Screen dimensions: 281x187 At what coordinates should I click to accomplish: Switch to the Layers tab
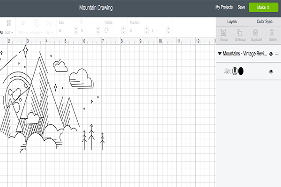(232, 22)
